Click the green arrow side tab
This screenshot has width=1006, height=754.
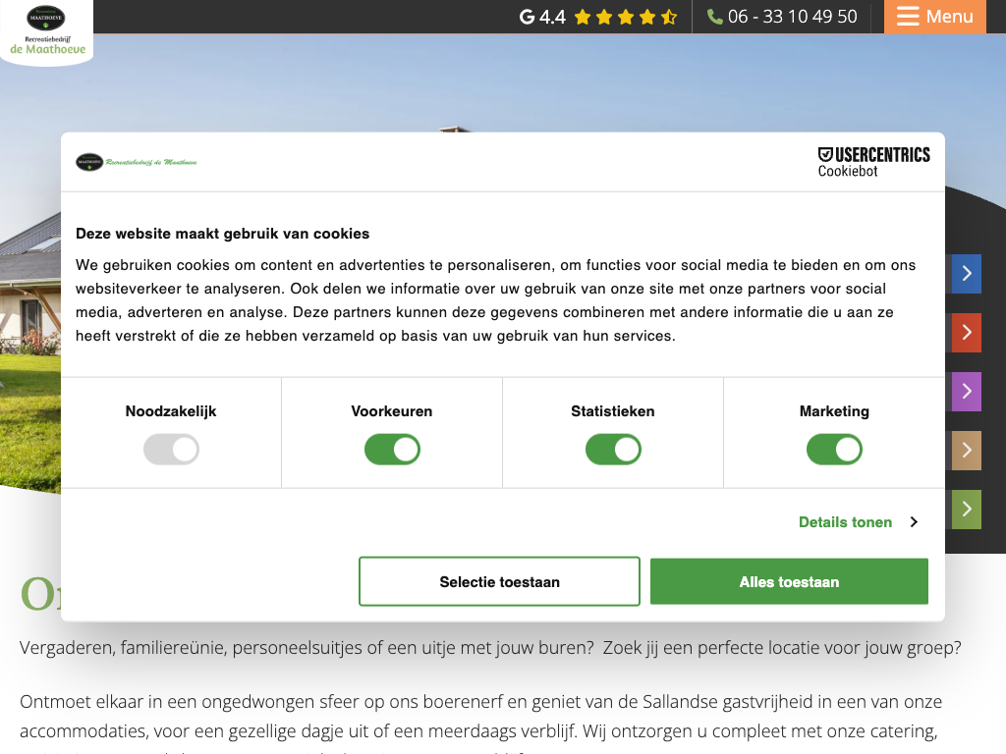point(966,510)
